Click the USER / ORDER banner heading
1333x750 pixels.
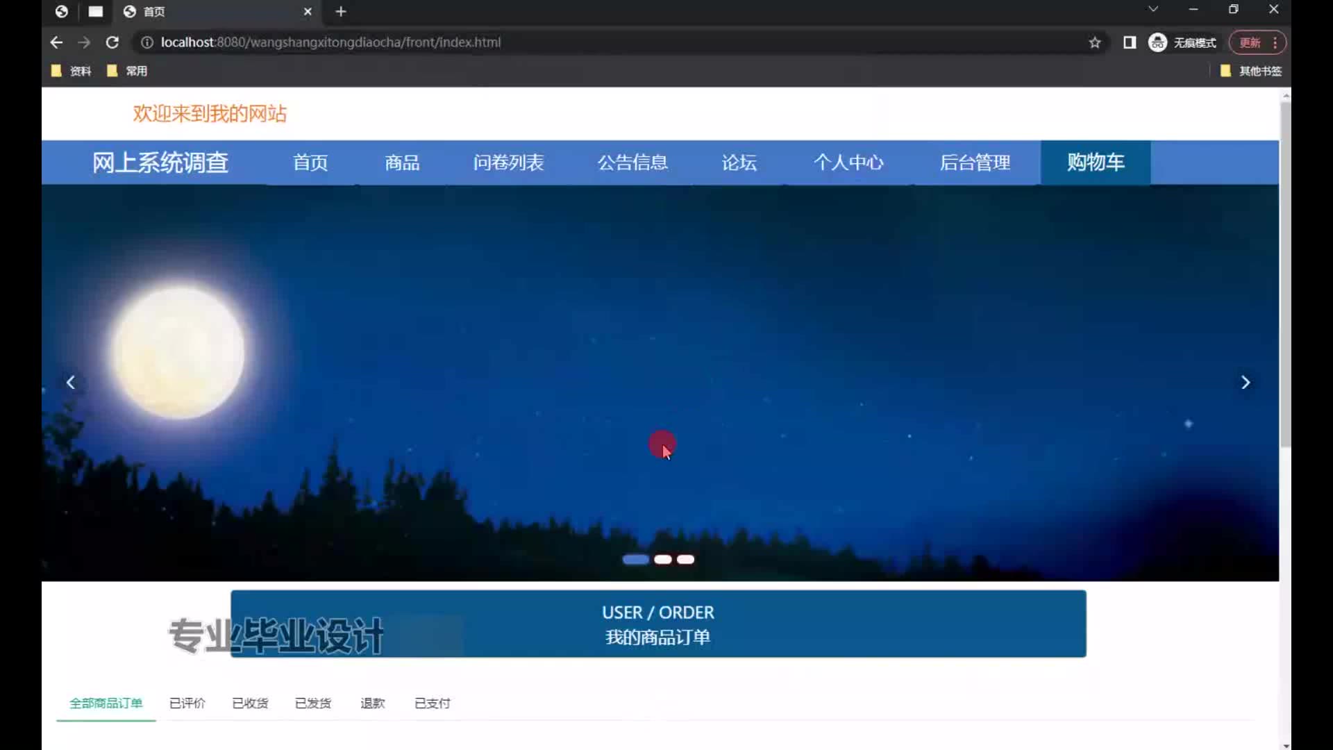658,612
